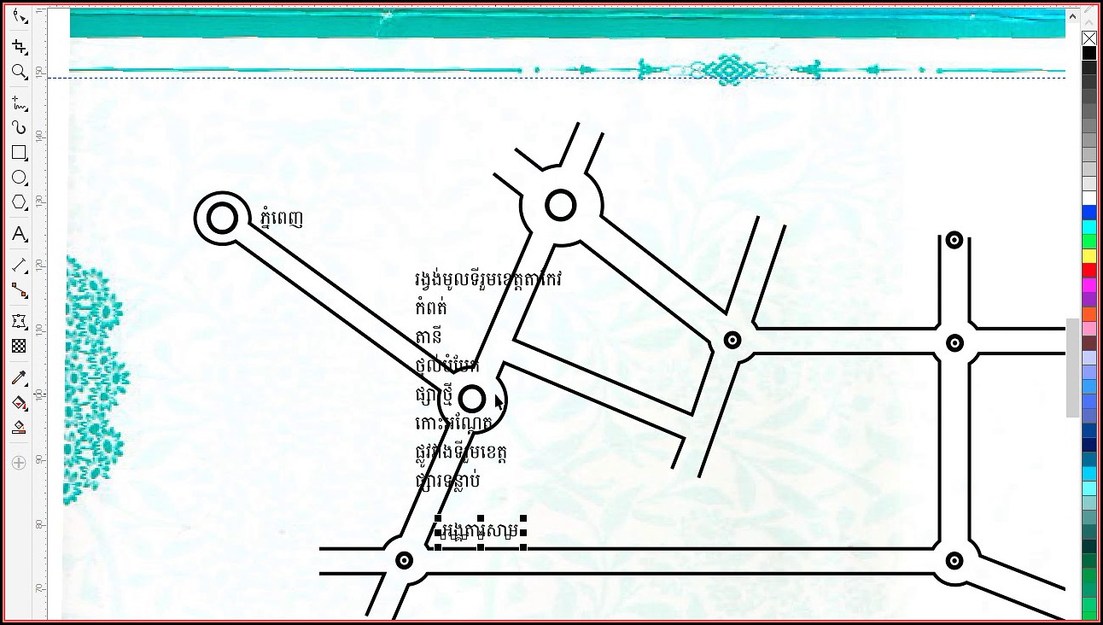Pick the yellow color swatch
1103x625 pixels.
1088,256
